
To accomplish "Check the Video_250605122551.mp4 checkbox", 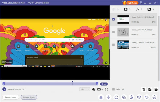I will coord(113,45).
